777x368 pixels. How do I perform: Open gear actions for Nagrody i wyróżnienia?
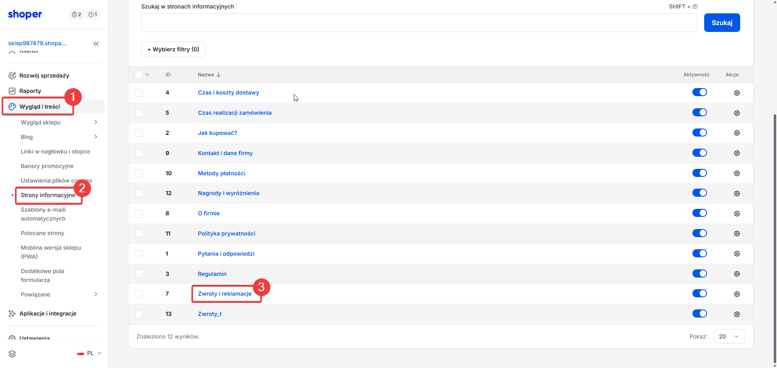click(x=737, y=193)
